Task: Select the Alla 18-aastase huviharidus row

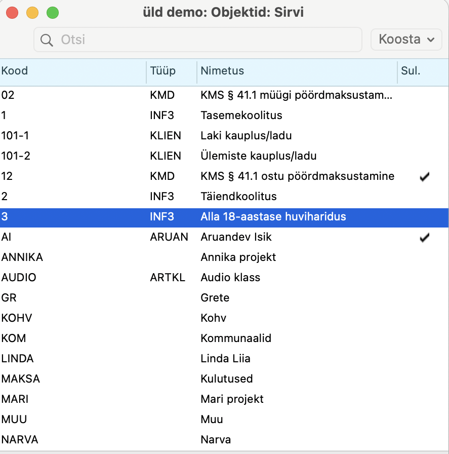Action: pyautogui.click(x=225, y=216)
